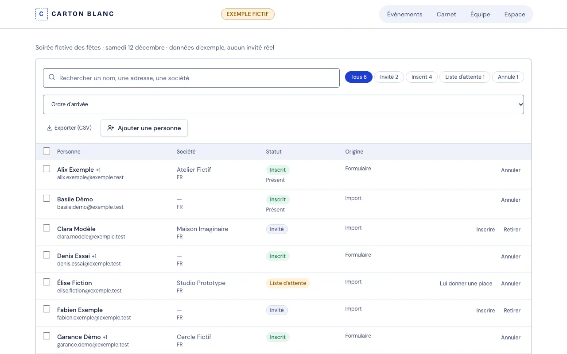The height and width of the screenshot is (354, 567).
Task: Tick the Garance Démo checkbox
Action: click(47, 336)
